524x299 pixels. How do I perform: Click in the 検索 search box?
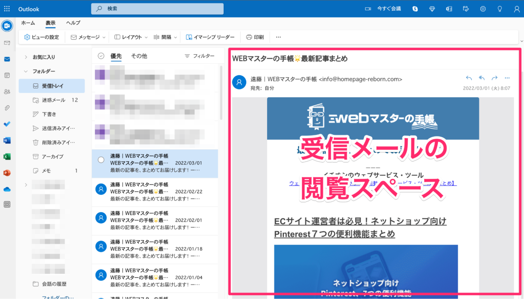(x=157, y=9)
